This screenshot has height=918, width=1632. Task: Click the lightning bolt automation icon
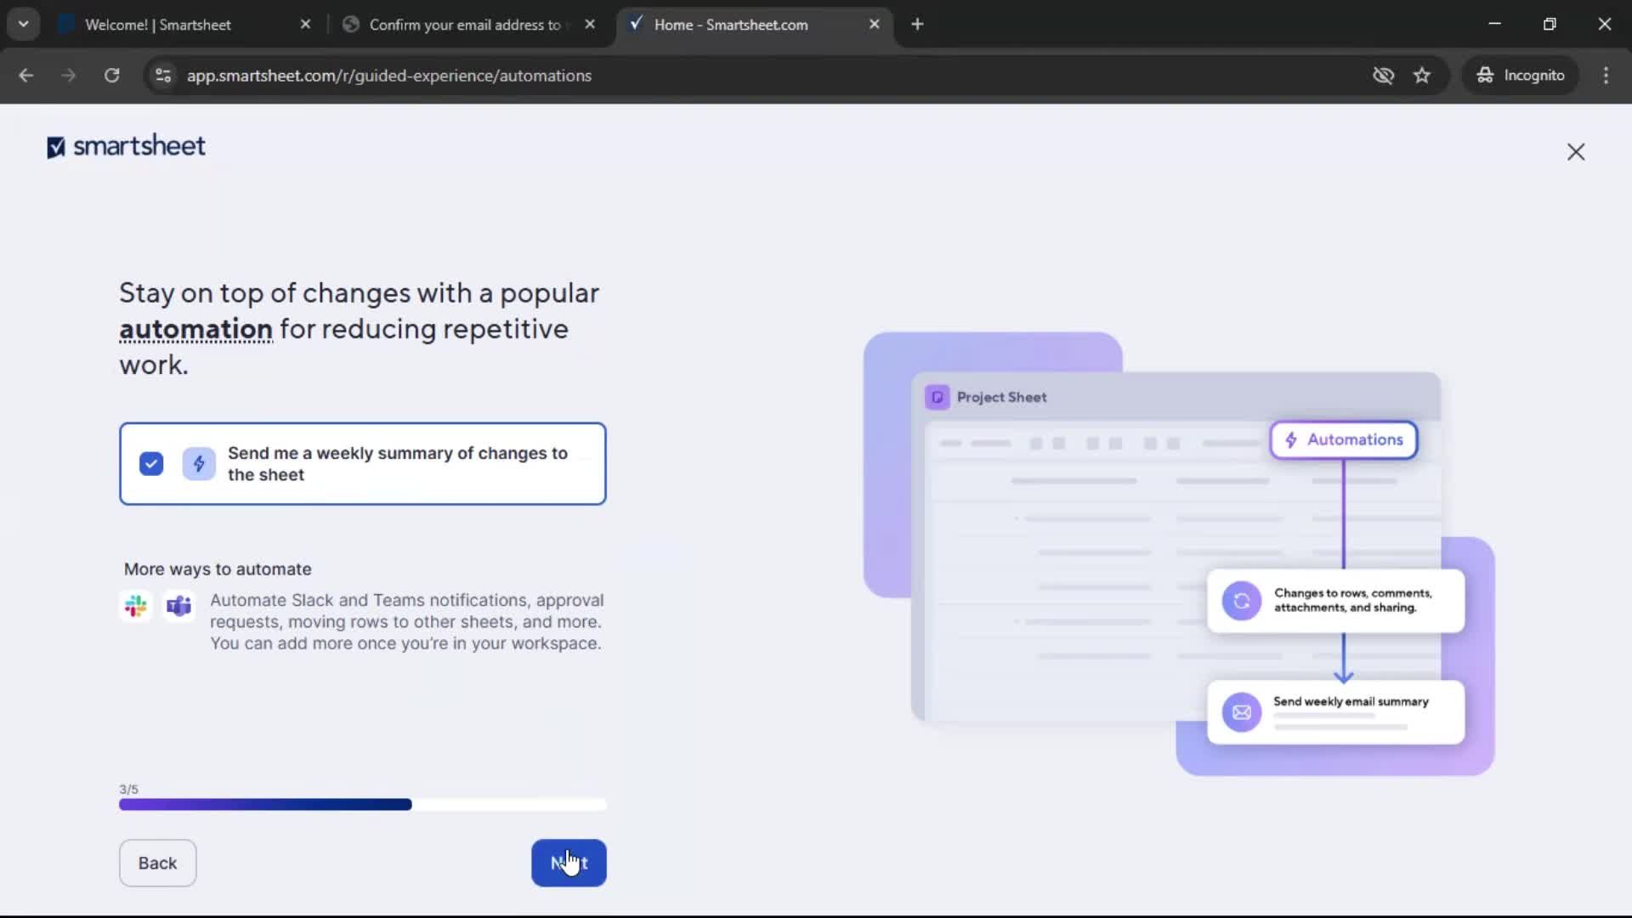198,463
